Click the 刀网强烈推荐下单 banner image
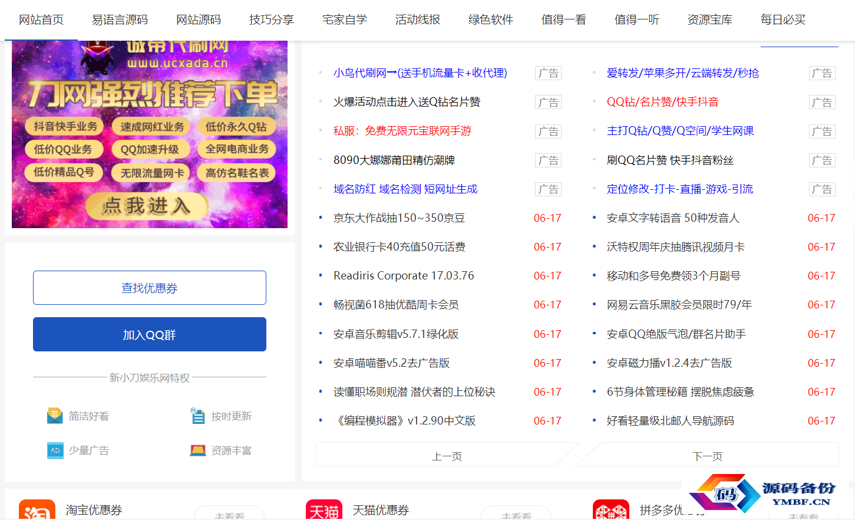The width and height of the screenshot is (855, 520). pyautogui.click(x=150, y=134)
